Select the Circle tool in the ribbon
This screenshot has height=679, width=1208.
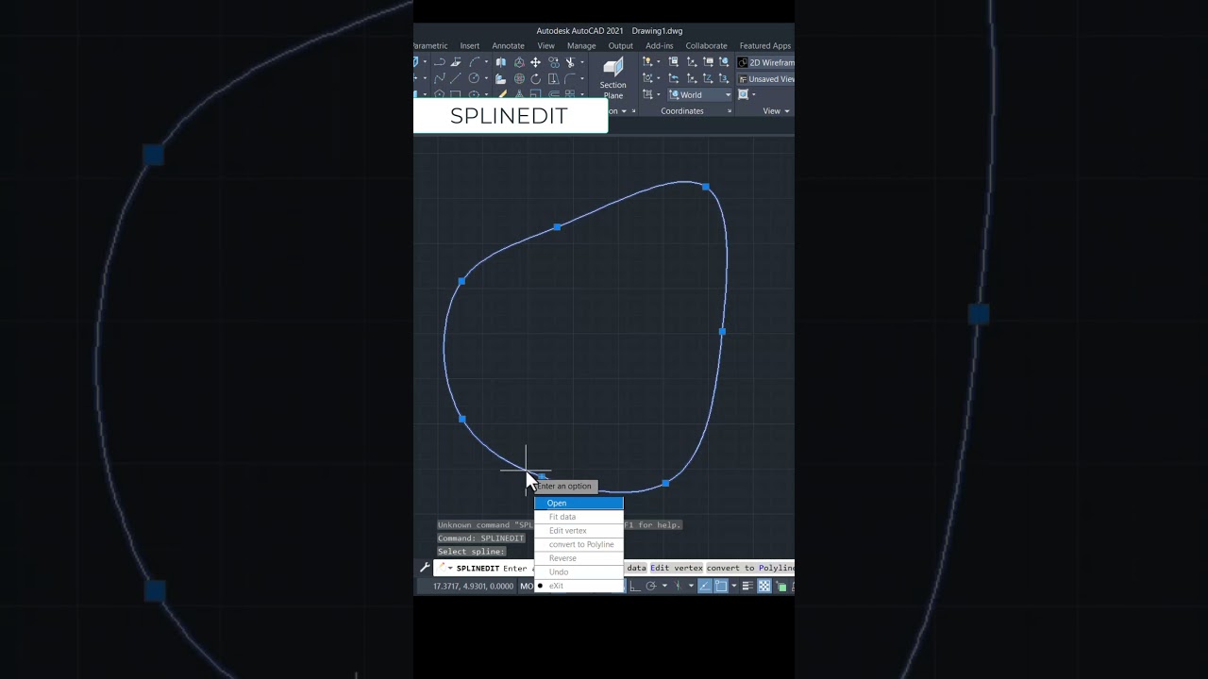click(474, 78)
